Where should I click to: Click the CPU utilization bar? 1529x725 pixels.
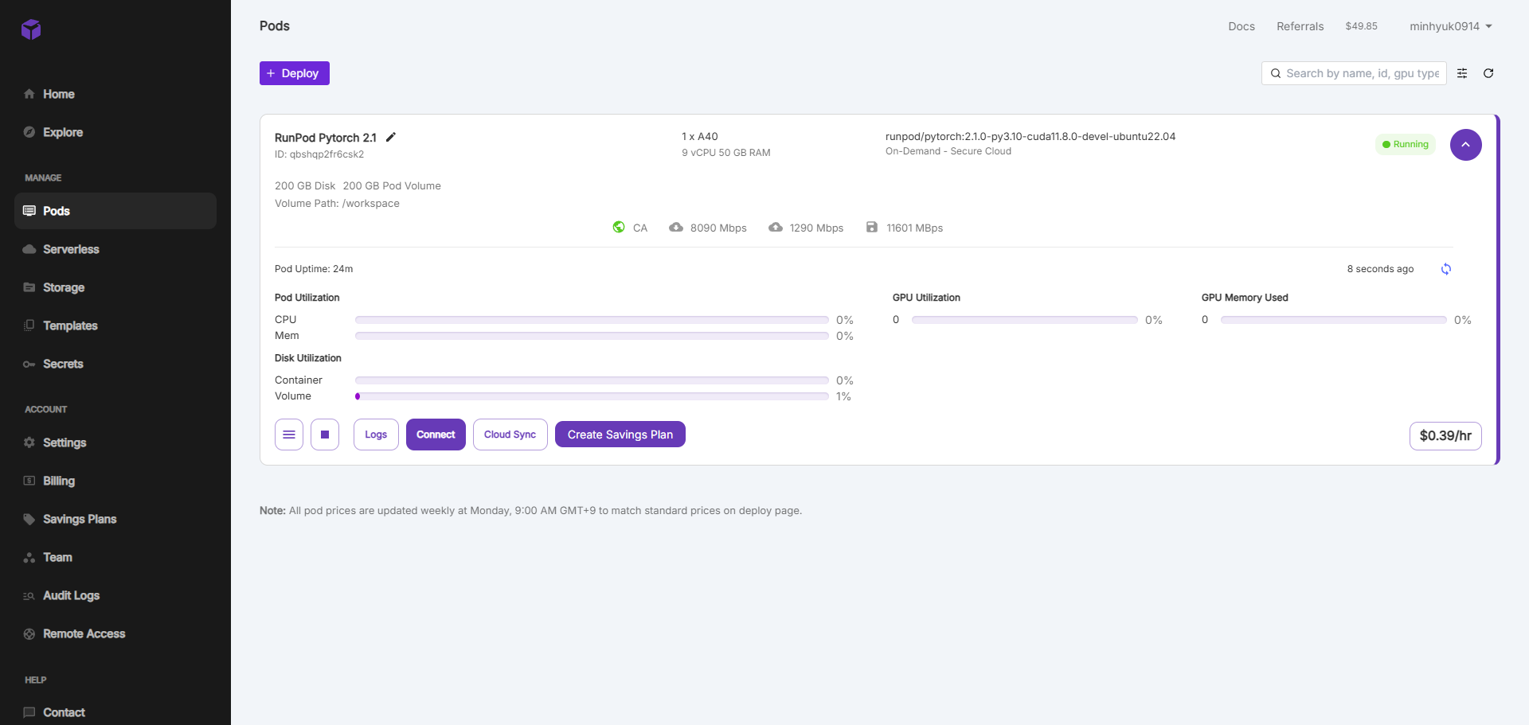[x=592, y=320]
